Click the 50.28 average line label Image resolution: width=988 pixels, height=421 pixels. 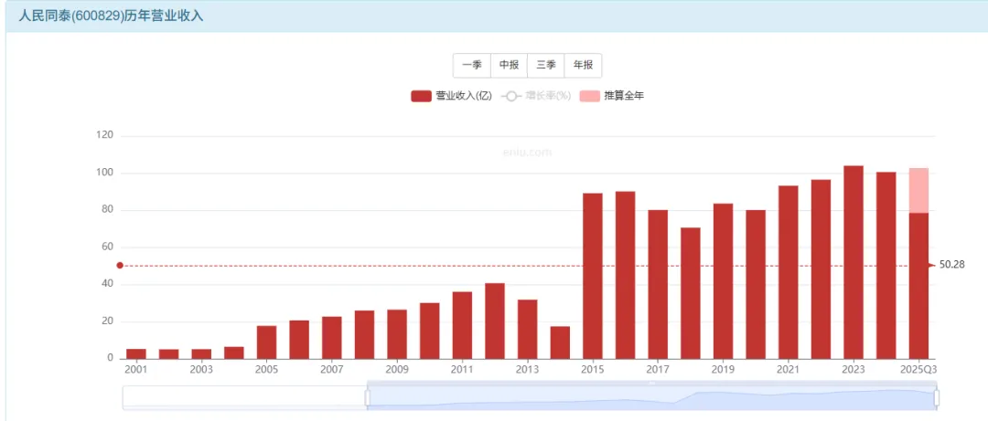coord(951,265)
